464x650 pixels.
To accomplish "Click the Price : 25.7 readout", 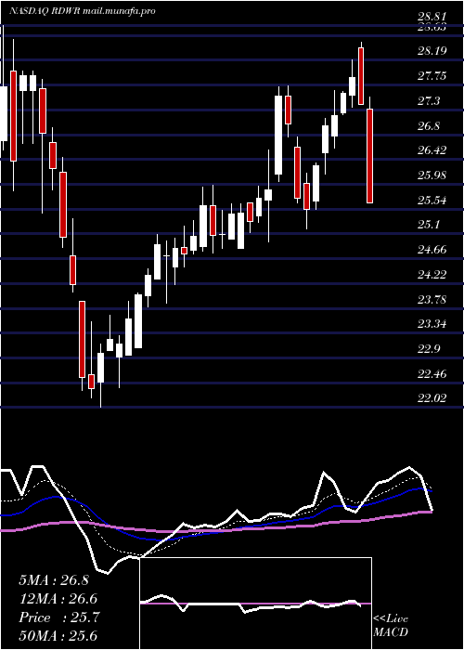I will (x=59, y=617).
